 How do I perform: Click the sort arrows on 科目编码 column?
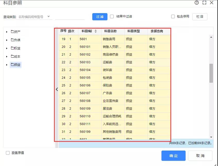(96, 31)
